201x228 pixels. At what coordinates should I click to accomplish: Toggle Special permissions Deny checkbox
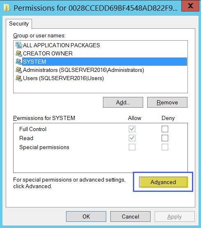(x=165, y=147)
